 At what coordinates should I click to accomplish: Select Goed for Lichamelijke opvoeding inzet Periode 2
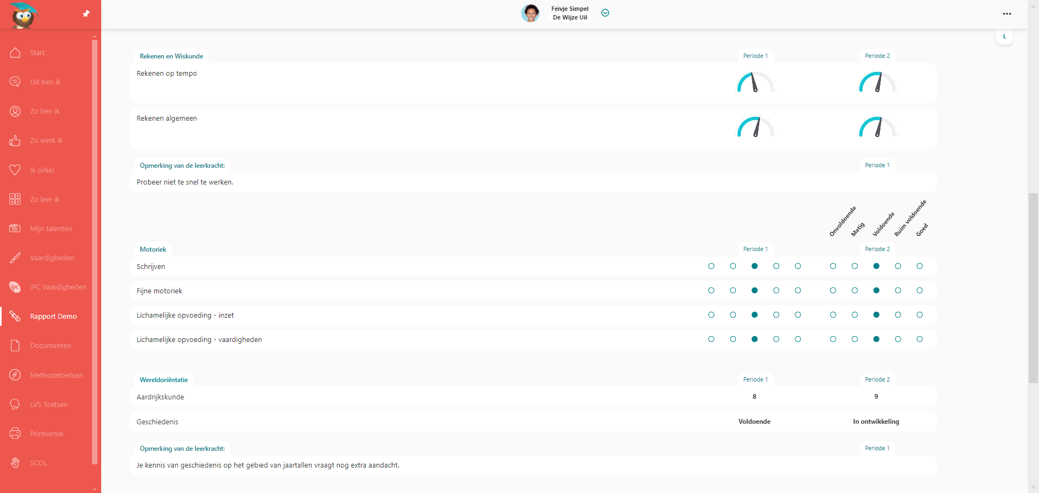click(919, 315)
